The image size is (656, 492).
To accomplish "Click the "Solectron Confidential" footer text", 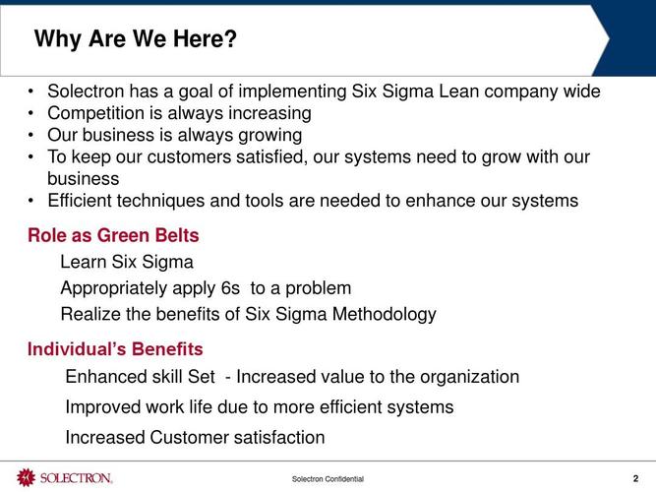I will pos(328,478).
